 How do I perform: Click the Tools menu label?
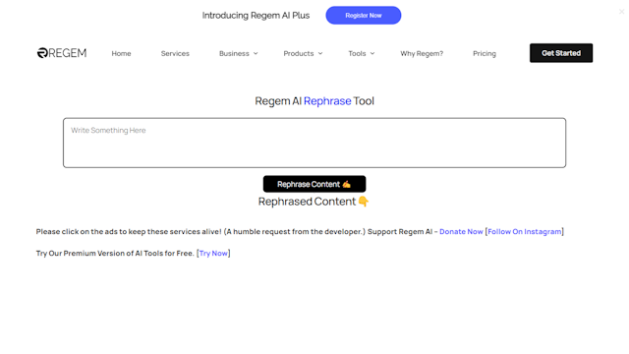click(x=357, y=53)
